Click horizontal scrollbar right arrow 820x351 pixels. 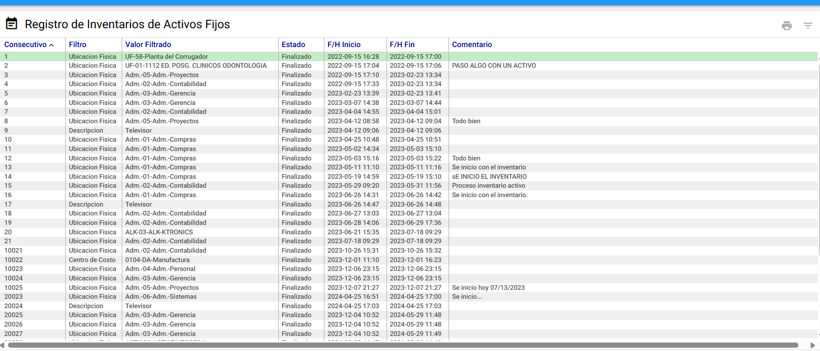point(812,345)
